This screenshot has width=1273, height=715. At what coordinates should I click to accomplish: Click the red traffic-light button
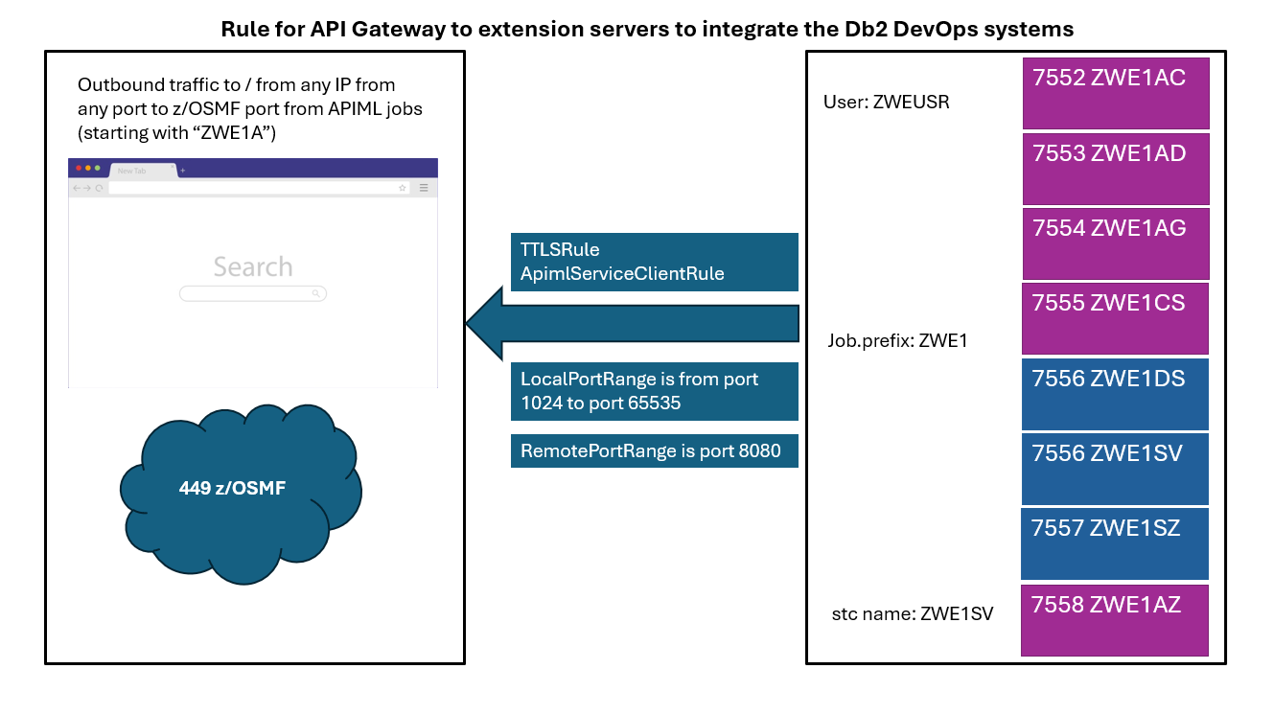click(79, 167)
